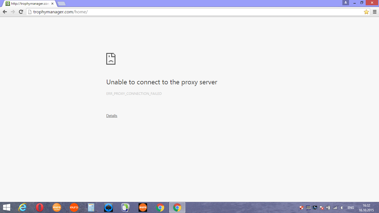Open the Windows Start menu
This screenshot has width=379, height=213.
[x=7, y=207]
